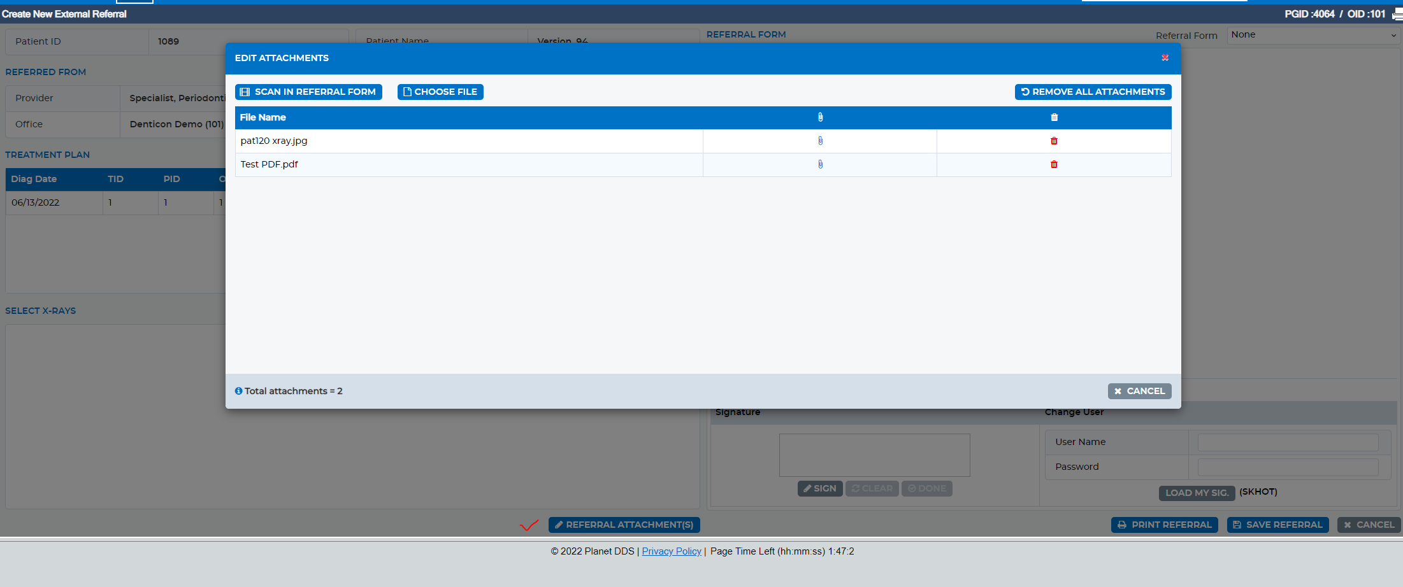Click the File Name column header

click(x=263, y=117)
